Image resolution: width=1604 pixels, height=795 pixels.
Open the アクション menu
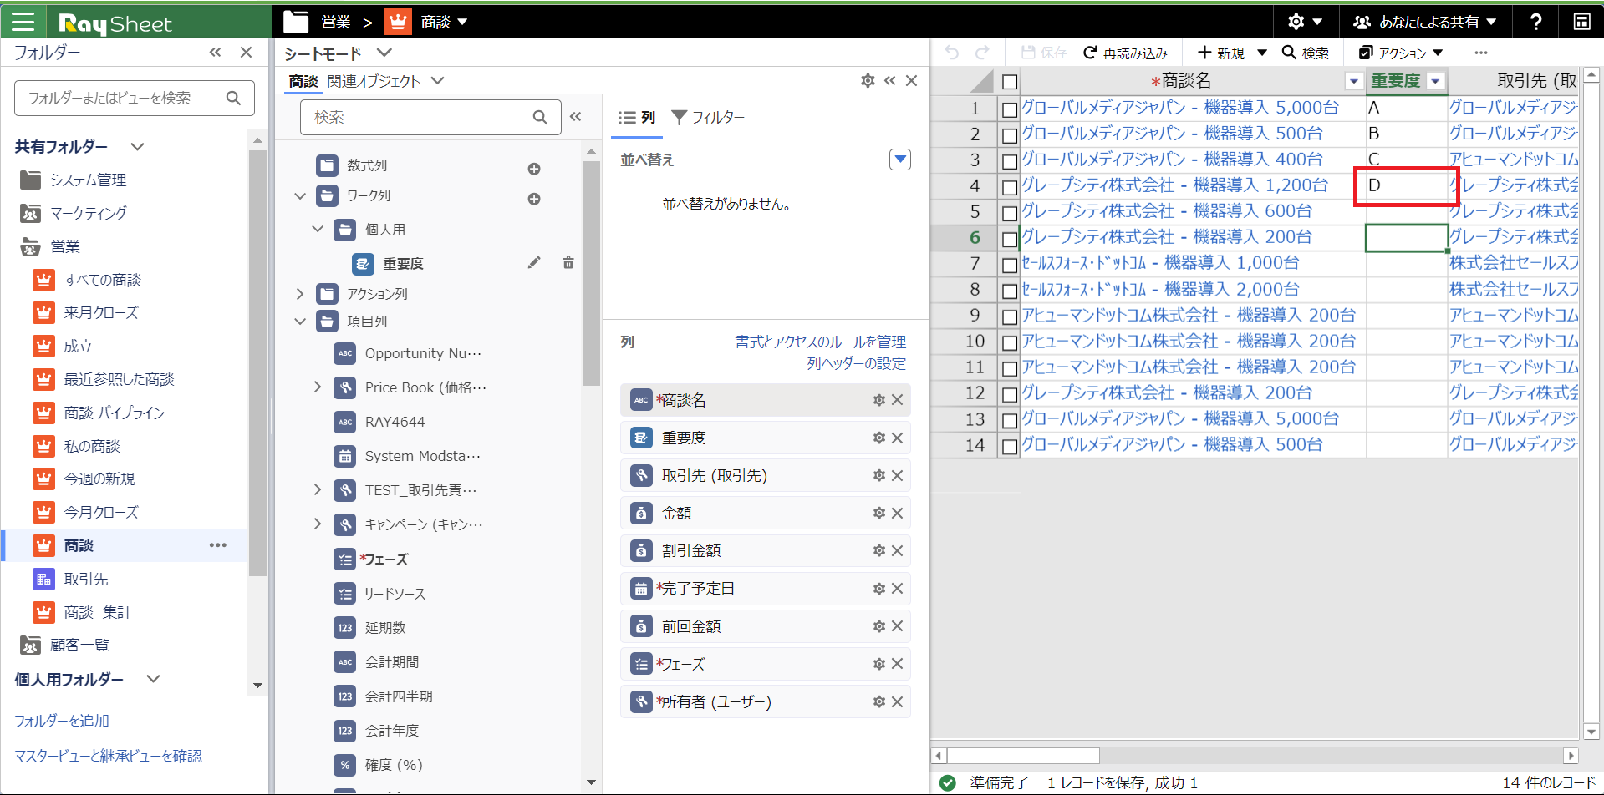1402,53
